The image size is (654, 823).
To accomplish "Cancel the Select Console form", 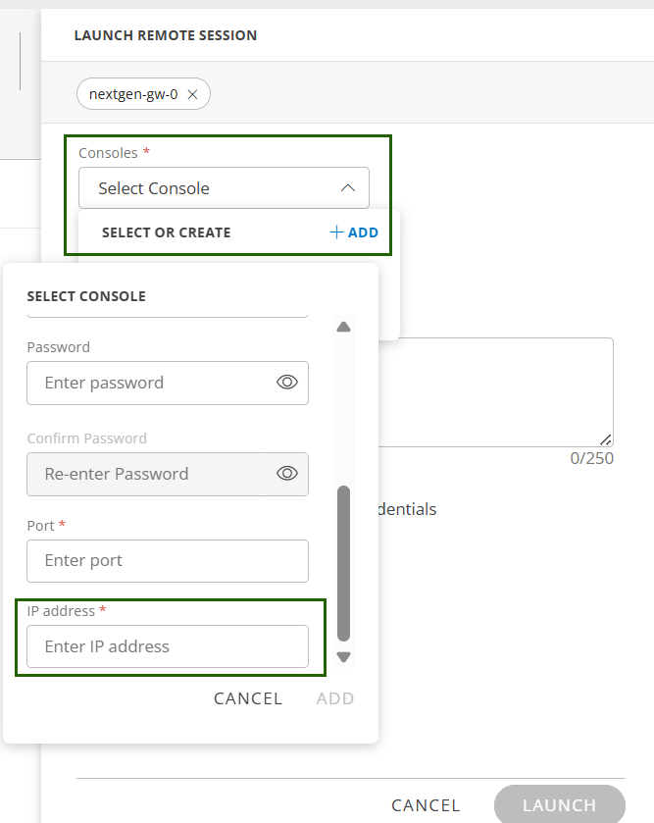I will 248,698.
